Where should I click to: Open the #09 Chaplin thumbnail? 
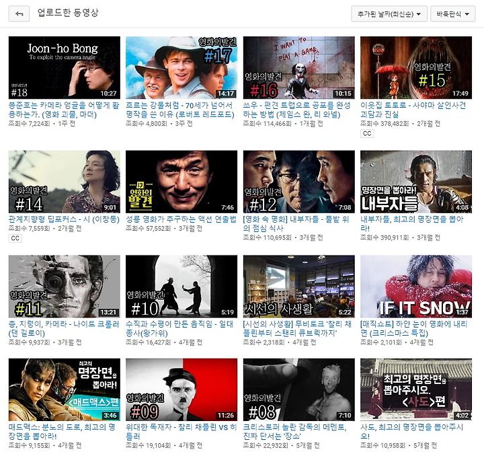[182, 389]
